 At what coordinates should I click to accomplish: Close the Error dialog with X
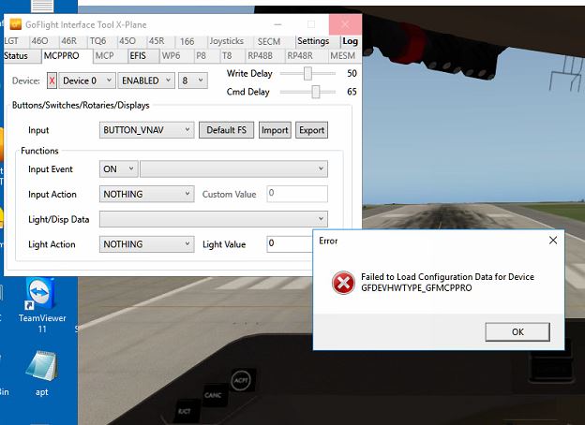click(x=552, y=241)
